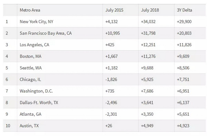This screenshot has height=136, width=207.
Task: Click the -1,826 value for Chicago
Action: 111,79
